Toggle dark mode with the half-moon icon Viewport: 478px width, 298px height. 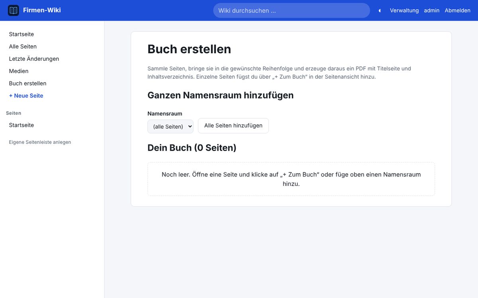(380, 11)
